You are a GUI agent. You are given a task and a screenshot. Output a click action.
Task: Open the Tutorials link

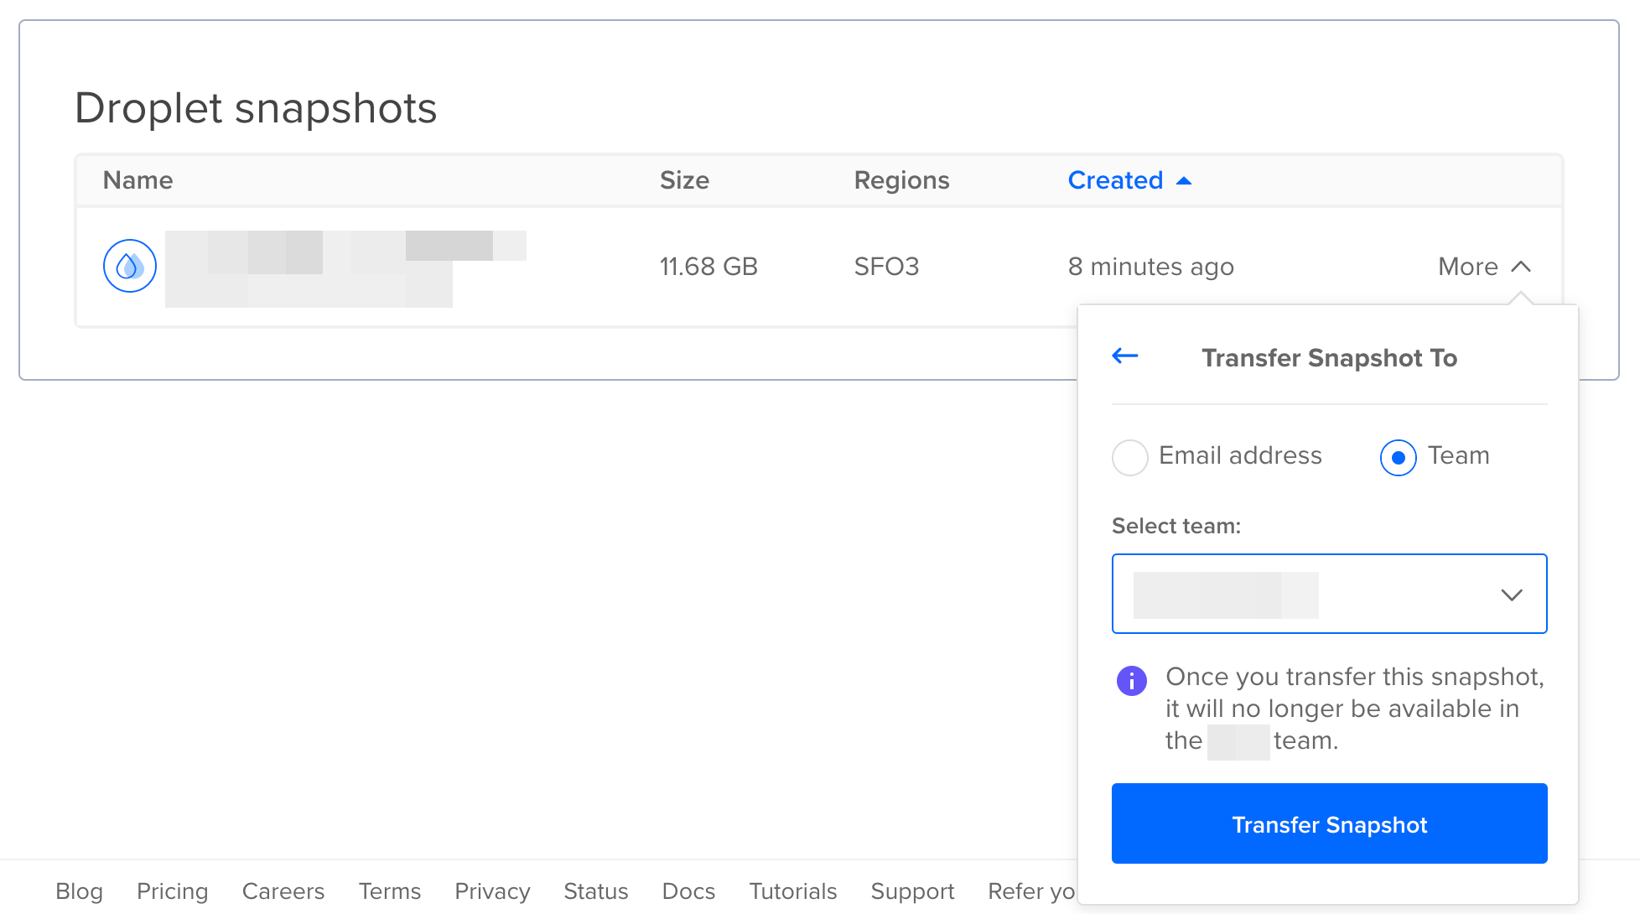point(791,891)
